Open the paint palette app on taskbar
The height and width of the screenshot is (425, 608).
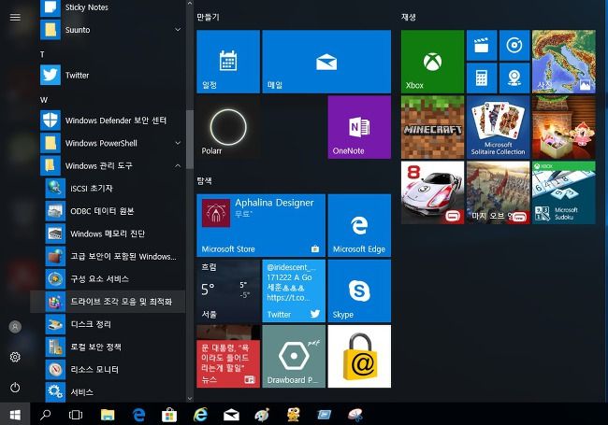point(262,415)
